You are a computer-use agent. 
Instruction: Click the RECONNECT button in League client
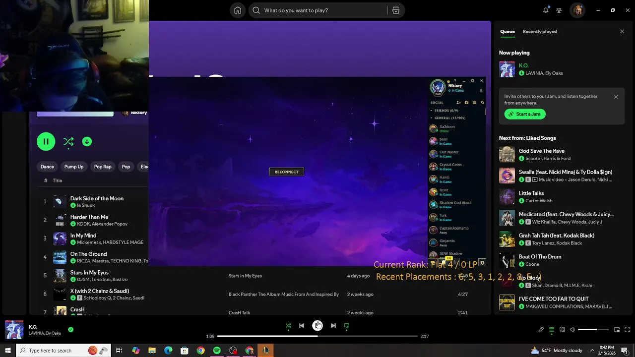(x=286, y=172)
